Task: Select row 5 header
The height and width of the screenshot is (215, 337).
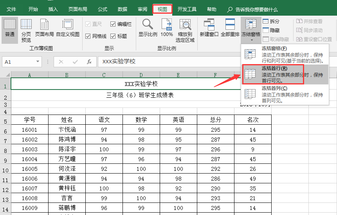Action: (x=5, y=120)
